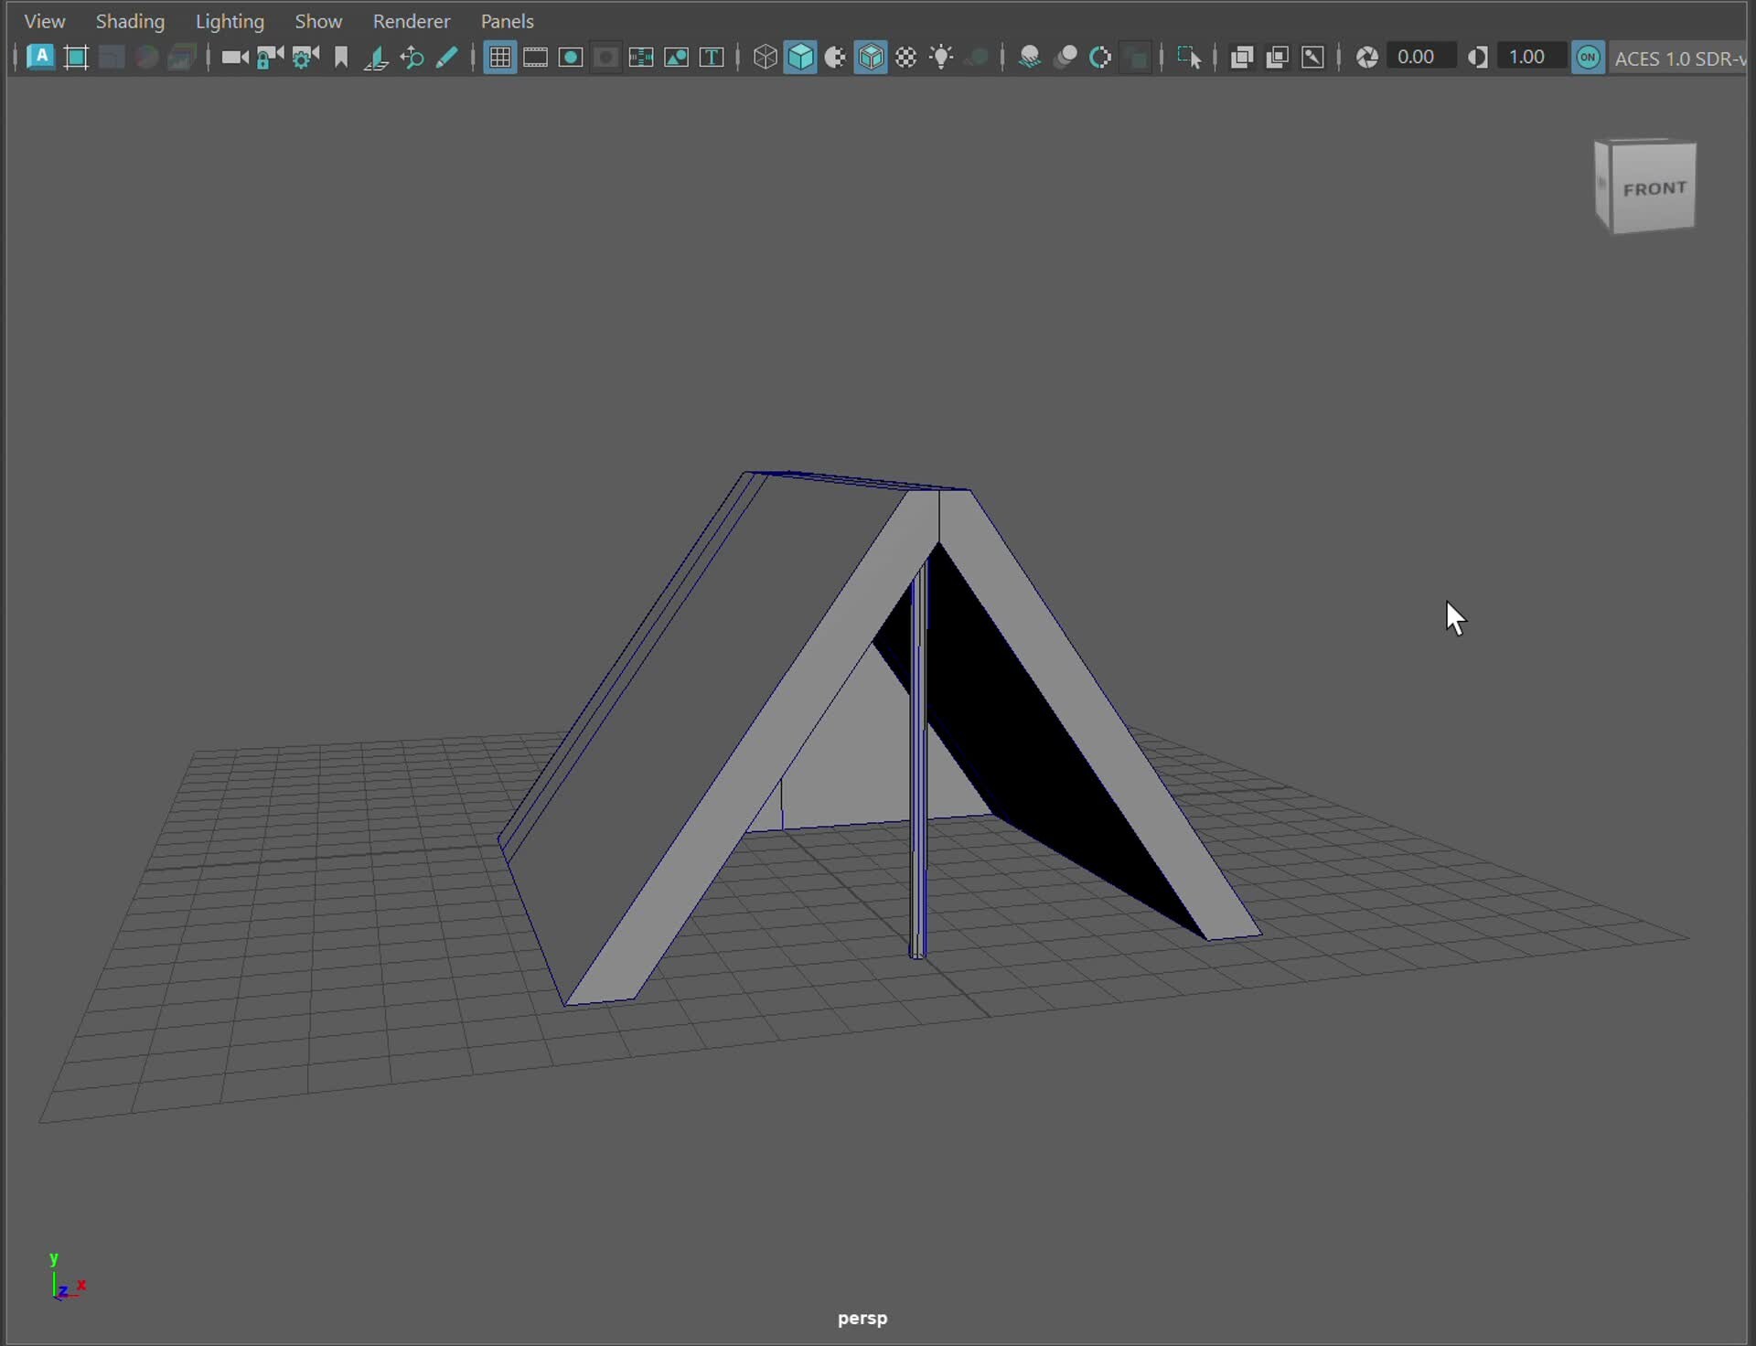The image size is (1756, 1346).
Task: Open the Renderer menu
Action: (x=412, y=20)
